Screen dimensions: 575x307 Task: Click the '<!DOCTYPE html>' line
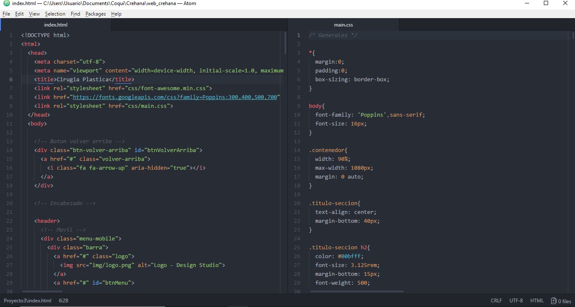coord(45,35)
